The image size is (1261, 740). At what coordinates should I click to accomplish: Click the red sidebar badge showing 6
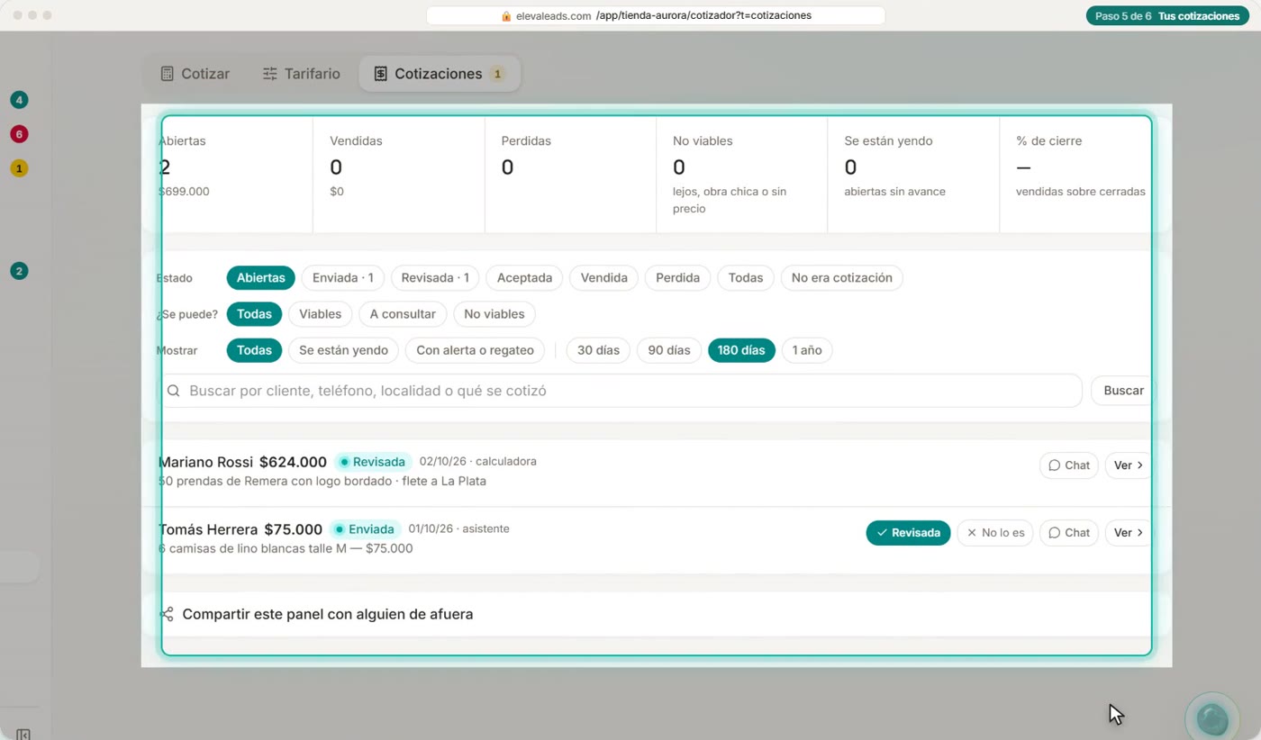point(19,134)
